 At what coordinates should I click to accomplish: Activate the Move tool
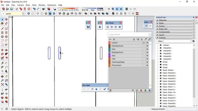coord(2,50)
